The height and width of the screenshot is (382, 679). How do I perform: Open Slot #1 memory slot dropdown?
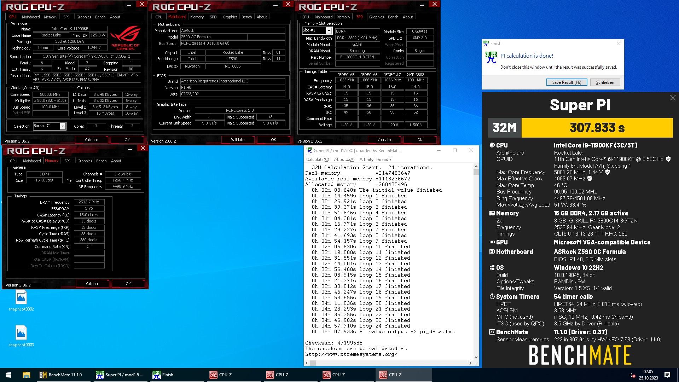point(329,31)
